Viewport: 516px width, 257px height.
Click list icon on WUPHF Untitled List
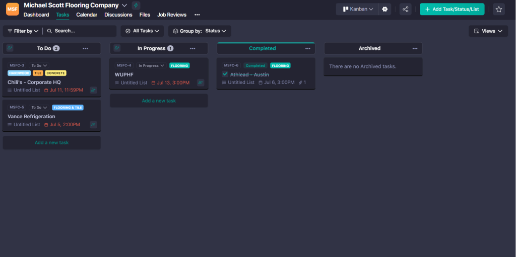117,83
